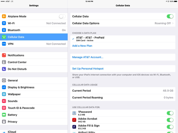This screenshot has height=133, width=178.
Task: Open Notifications settings
Action: 34,55
